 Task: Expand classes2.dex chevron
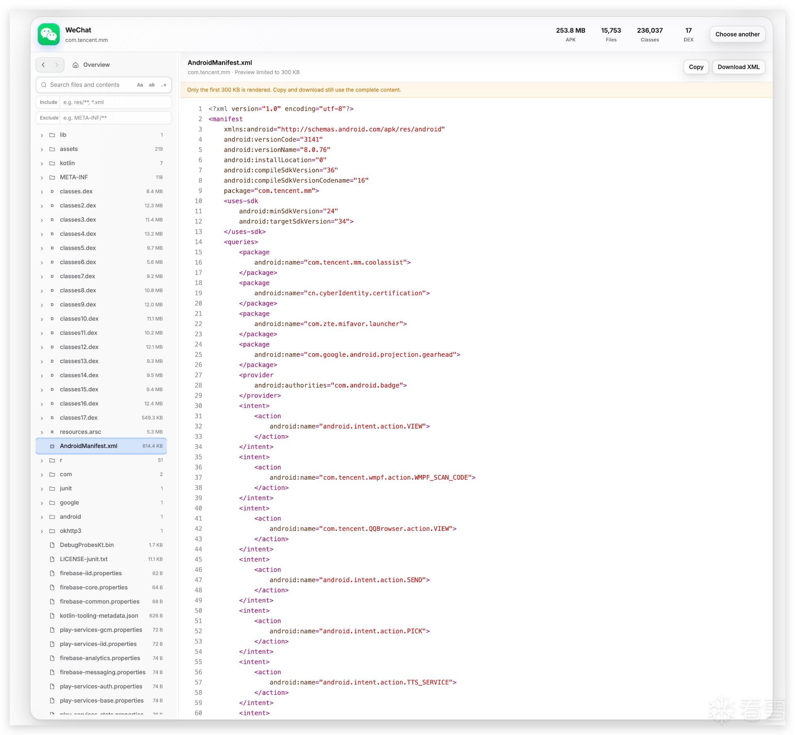pos(42,206)
